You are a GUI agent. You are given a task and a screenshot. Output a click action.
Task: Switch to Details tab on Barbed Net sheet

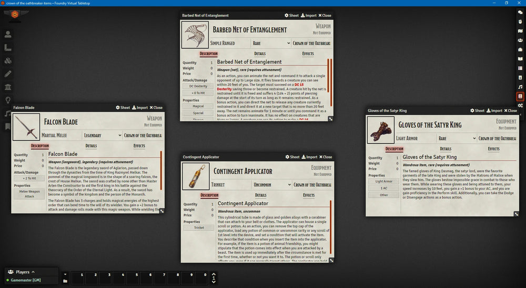tap(260, 54)
